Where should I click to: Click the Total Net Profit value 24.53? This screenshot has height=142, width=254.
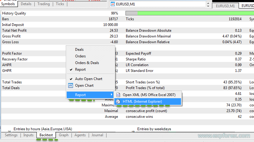pos(114,31)
